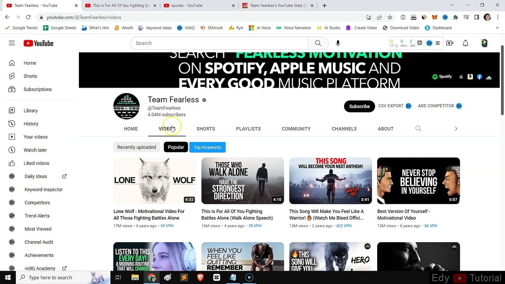Open Brave browser from the taskbar
This screenshot has width=505, height=284.
pyautogui.click(x=200, y=277)
